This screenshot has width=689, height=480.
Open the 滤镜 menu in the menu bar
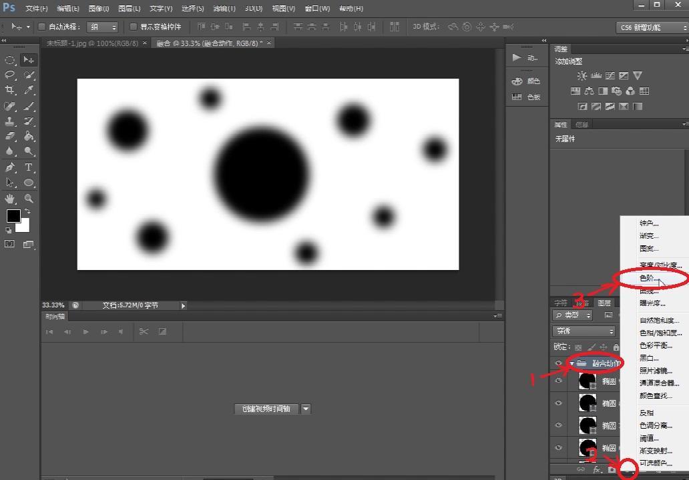pos(224,9)
